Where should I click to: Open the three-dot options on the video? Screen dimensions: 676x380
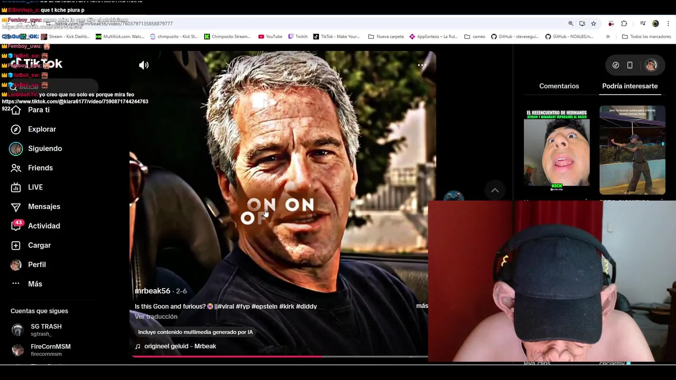click(x=421, y=65)
